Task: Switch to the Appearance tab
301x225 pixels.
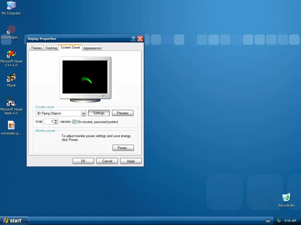Action: click(x=92, y=48)
